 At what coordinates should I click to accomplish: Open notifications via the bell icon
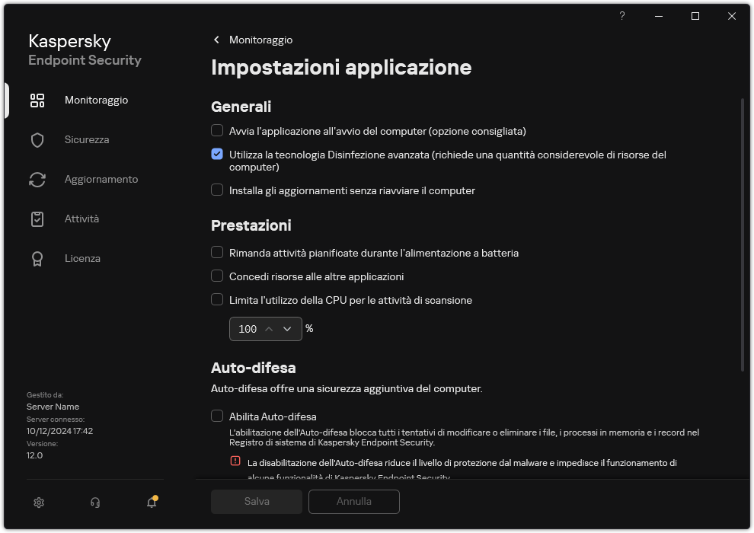[151, 503]
